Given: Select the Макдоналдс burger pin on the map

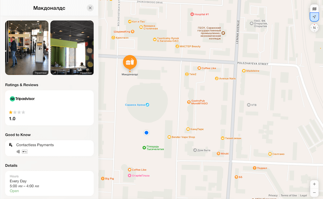Looking at the screenshot, I should tap(130, 63).
